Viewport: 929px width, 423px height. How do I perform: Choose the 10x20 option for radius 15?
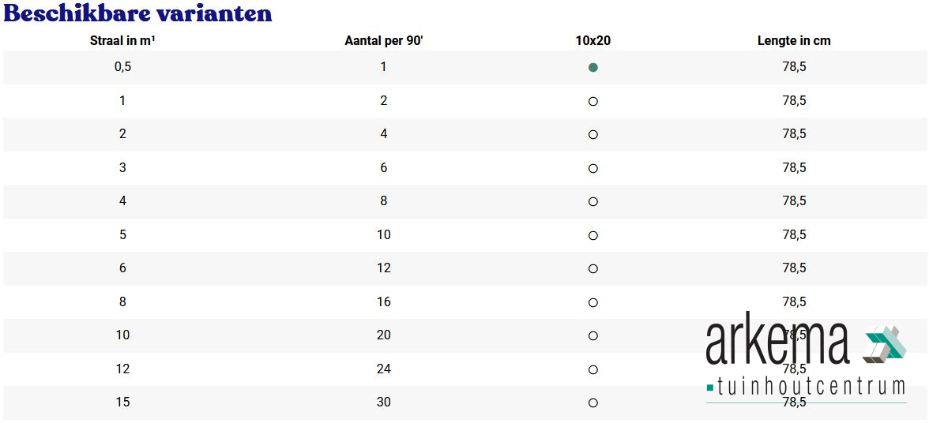593,403
